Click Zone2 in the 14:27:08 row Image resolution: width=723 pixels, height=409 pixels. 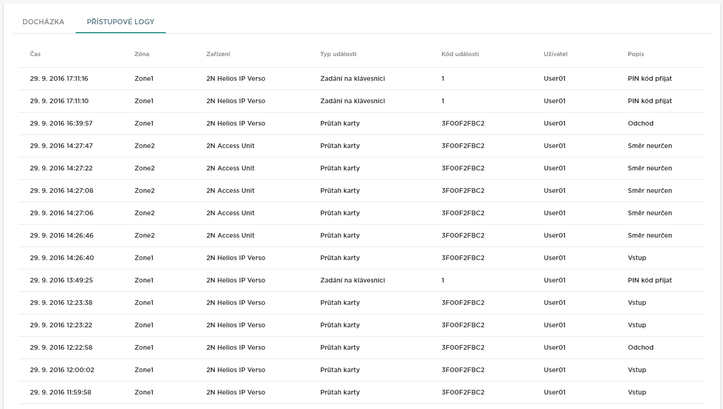(145, 190)
